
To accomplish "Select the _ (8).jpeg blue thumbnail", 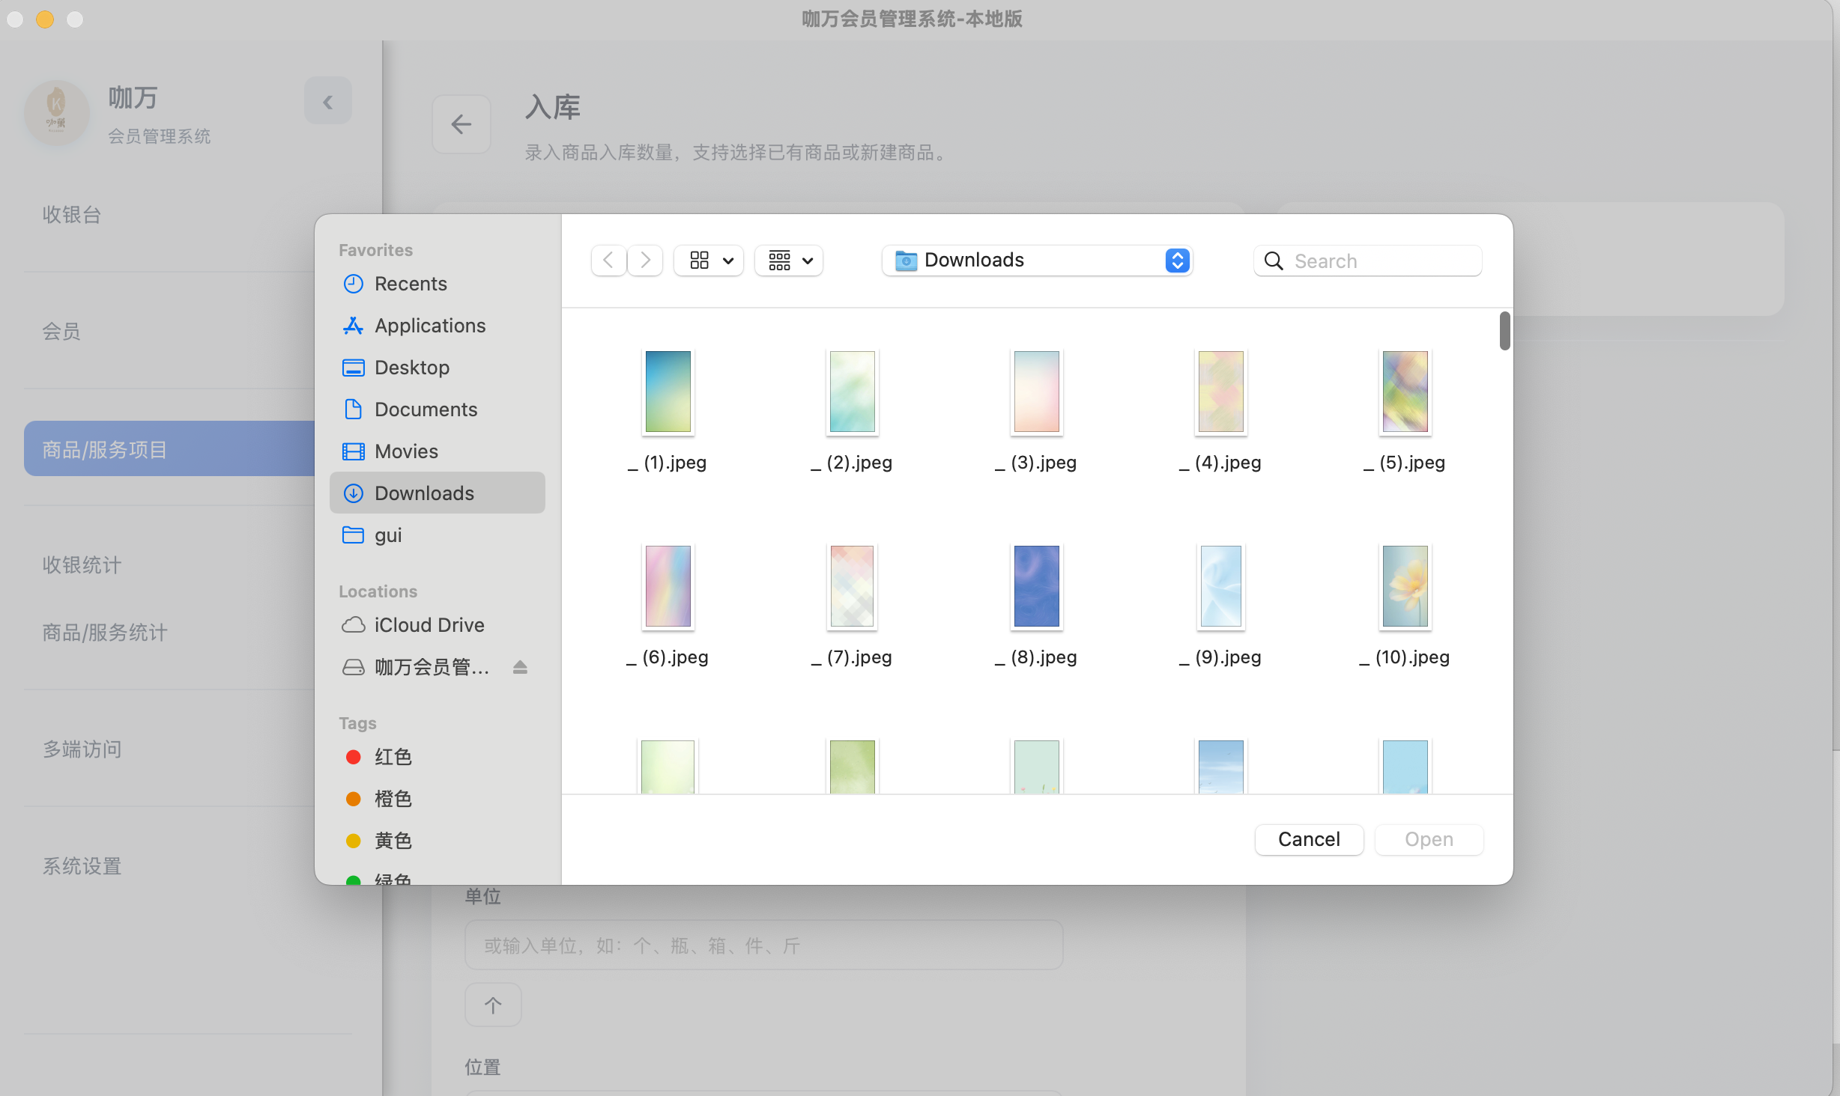I will click(x=1036, y=586).
